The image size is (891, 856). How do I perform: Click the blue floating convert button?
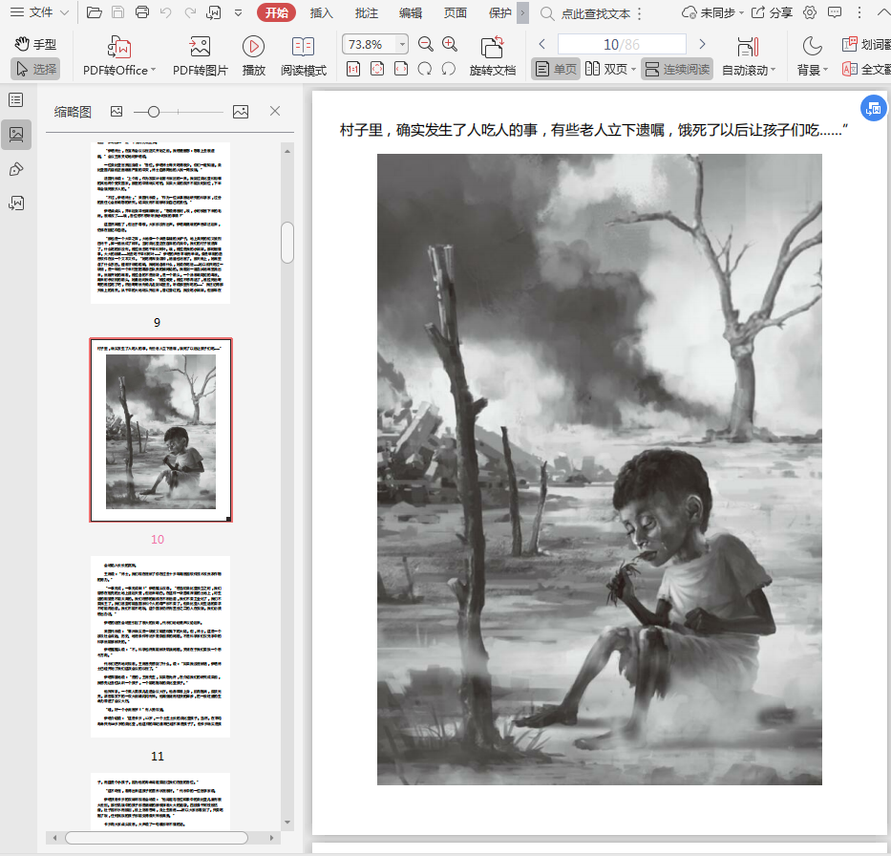pyautogui.click(x=874, y=108)
